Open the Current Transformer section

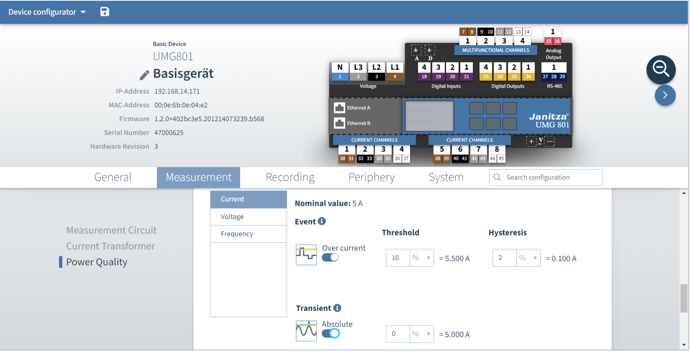point(110,246)
